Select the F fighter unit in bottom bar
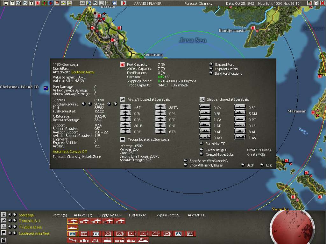The height and width of the screenshot is (244, 326). [x=72, y=221]
